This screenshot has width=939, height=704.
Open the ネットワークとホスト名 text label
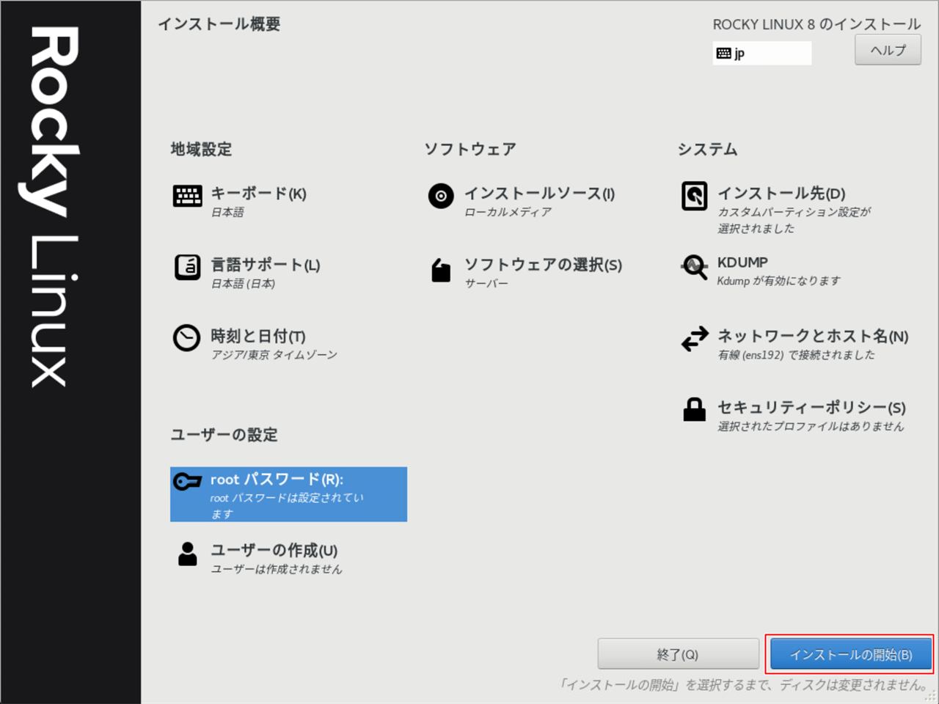click(812, 336)
